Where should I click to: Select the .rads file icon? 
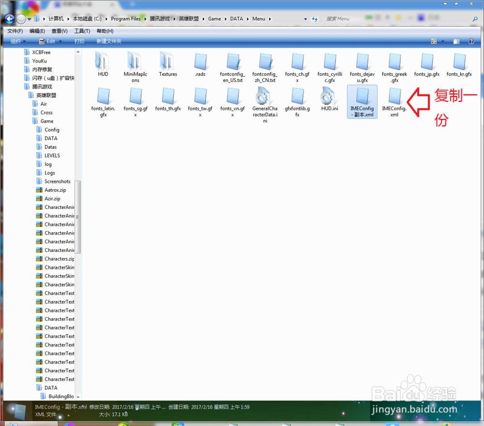[x=200, y=64]
